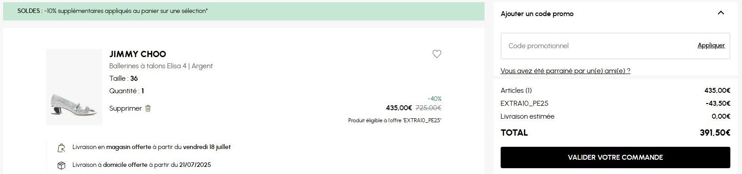The width and height of the screenshot is (742, 174).
Task: Click the trash bin icon beside Supprimer
Action: click(148, 108)
